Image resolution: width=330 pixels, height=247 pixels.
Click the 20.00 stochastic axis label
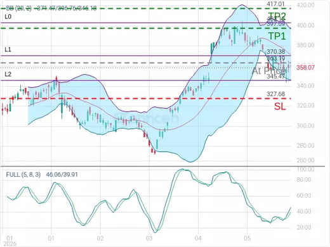tap(304, 227)
